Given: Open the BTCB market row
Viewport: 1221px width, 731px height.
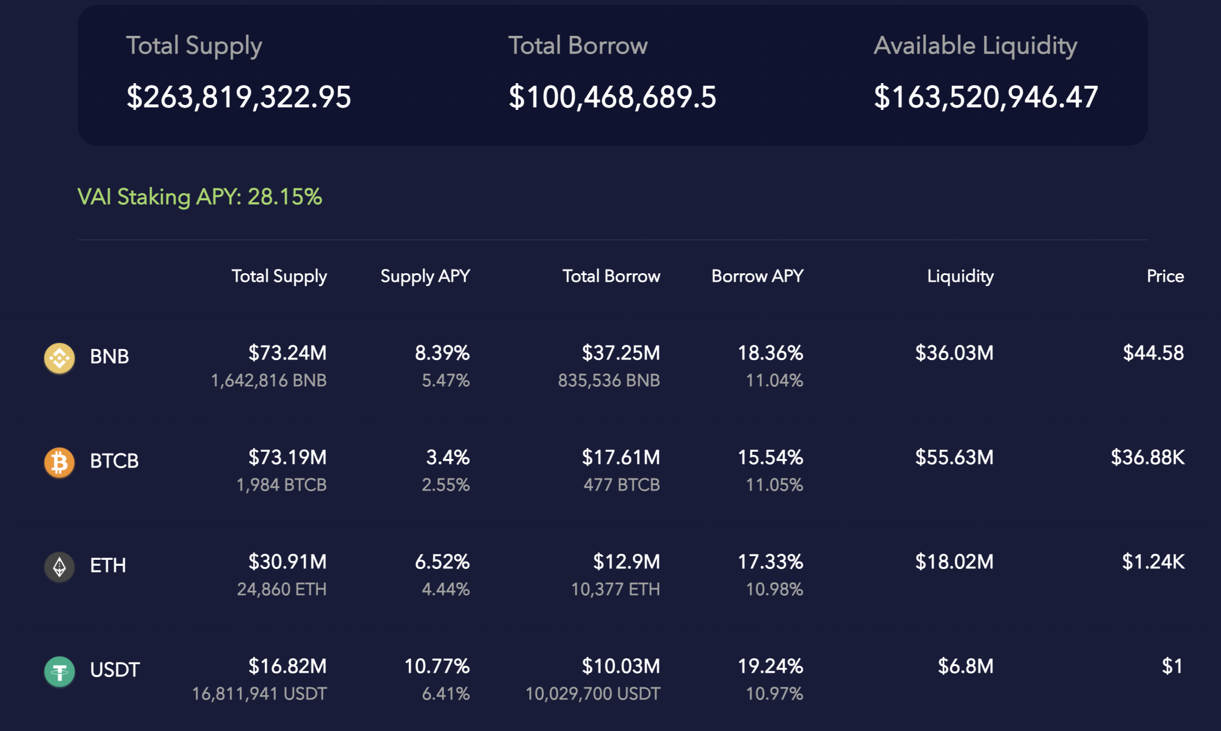Looking at the screenshot, I should [x=114, y=461].
